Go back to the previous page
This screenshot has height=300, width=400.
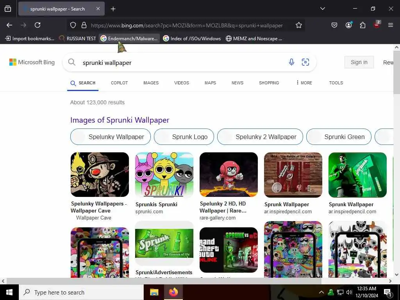(x=9, y=25)
